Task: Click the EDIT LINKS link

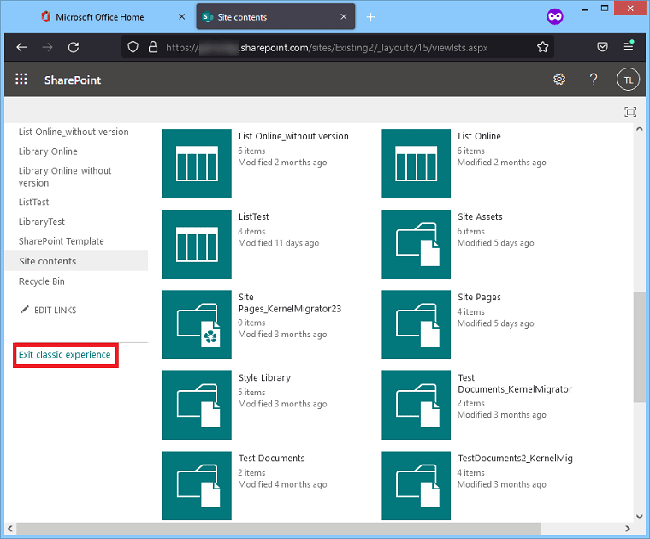Action: [55, 310]
